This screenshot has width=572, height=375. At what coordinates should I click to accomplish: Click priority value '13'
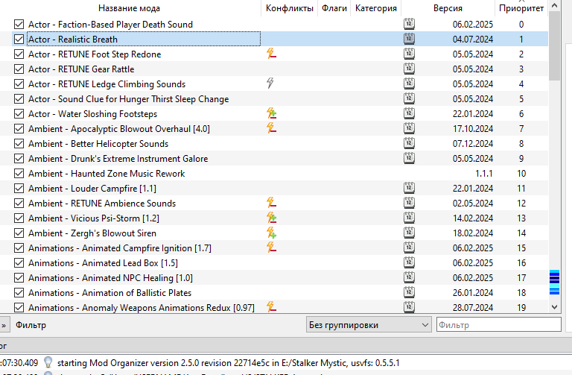coord(521,218)
